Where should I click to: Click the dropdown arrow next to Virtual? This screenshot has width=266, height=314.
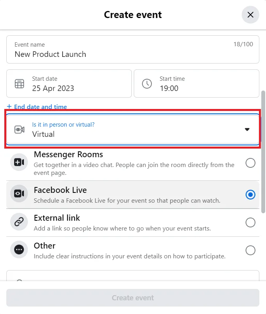[247, 130]
